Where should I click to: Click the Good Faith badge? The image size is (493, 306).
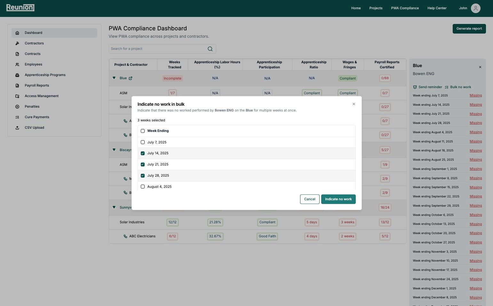click(267, 236)
